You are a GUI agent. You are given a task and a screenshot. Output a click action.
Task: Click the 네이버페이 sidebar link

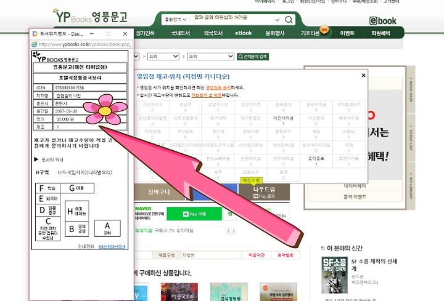point(355,186)
